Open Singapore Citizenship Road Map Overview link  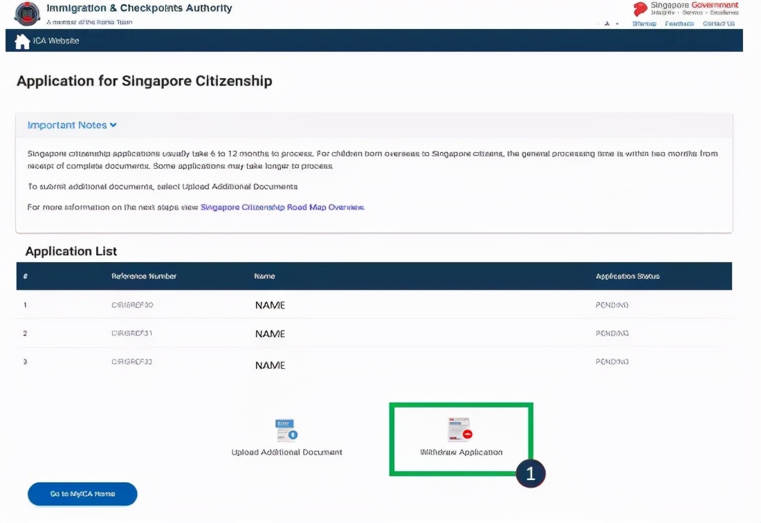[x=282, y=207]
